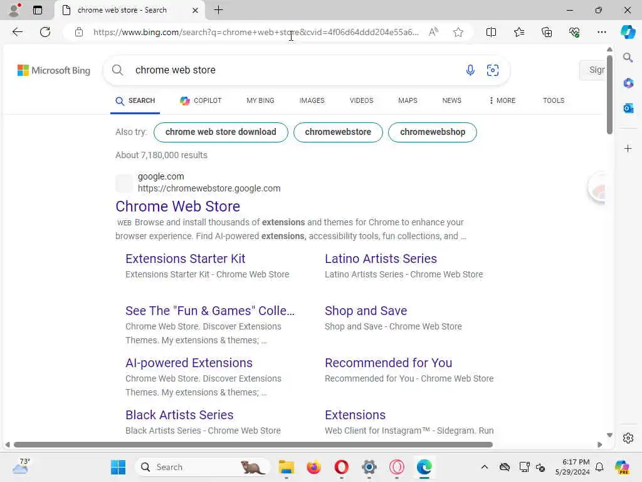Open tab actions menu icon
The width and height of the screenshot is (642, 482).
click(38, 10)
